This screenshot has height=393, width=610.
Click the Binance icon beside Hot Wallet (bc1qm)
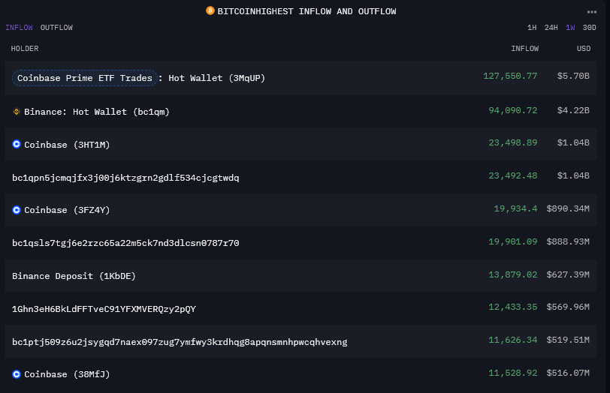(17, 112)
